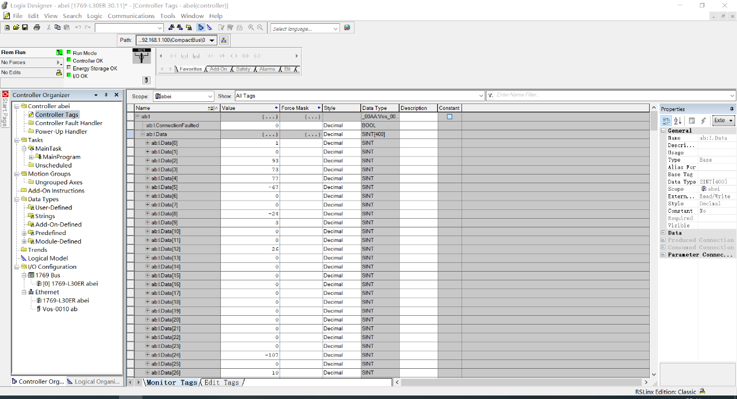This screenshot has width=737, height=399.
Task: Click the Zoom In magnifier icon
Action: tap(251, 27)
